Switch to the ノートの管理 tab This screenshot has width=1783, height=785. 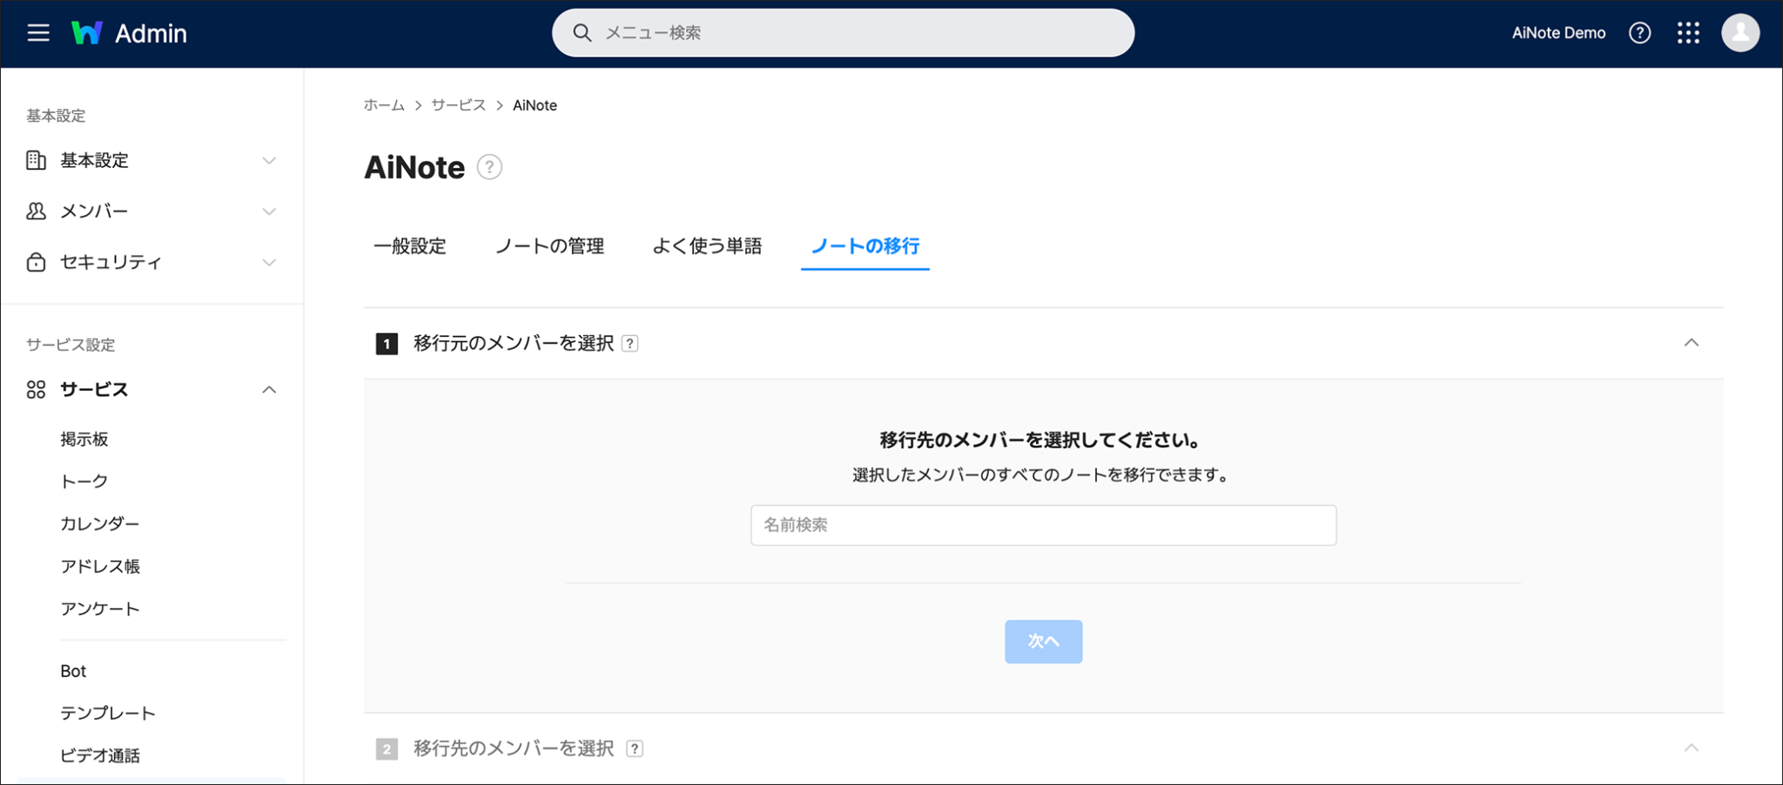click(550, 246)
